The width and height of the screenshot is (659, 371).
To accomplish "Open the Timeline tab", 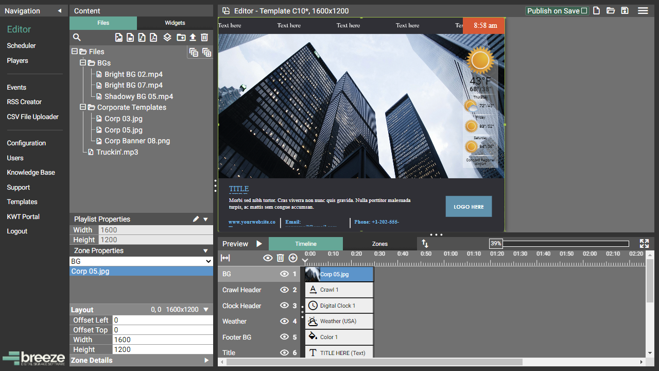I will 306,244.
